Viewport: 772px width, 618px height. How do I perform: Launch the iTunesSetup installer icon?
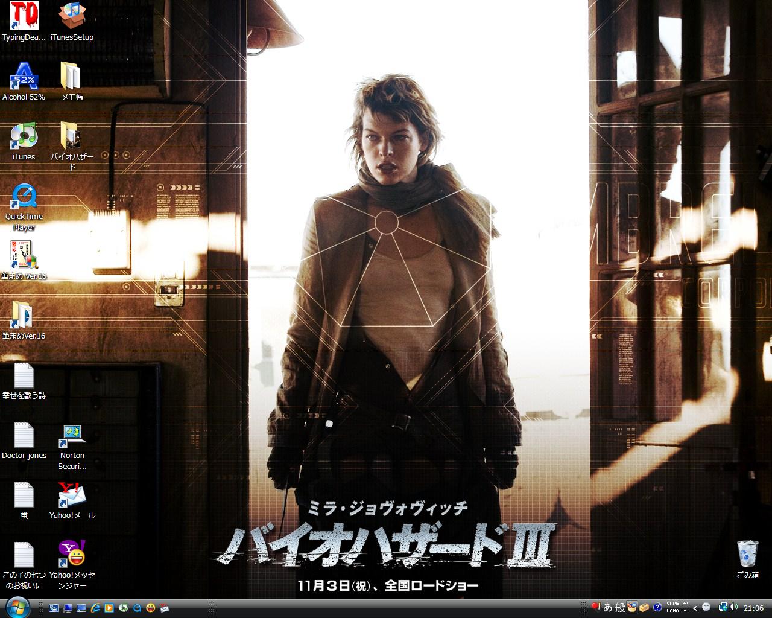tap(72, 21)
